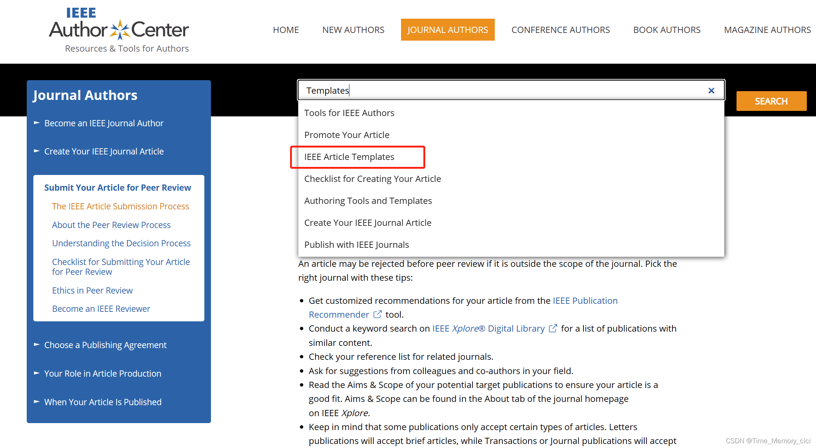This screenshot has height=448, width=816.
Task: Pick Tools for IEEE Authors suggestion
Action: click(x=349, y=113)
